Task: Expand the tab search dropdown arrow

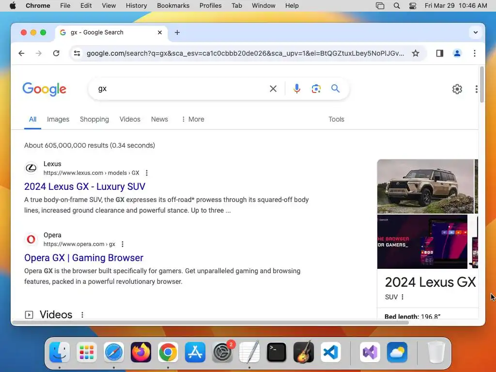Action: (x=476, y=32)
